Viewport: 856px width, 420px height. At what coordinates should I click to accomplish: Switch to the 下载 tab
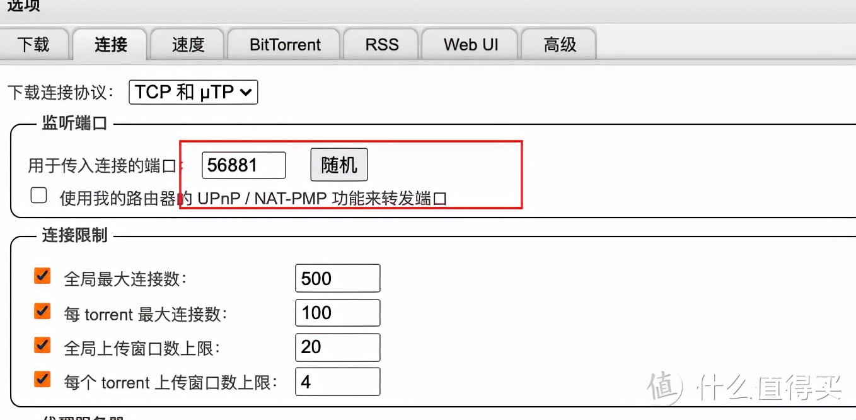(33, 45)
